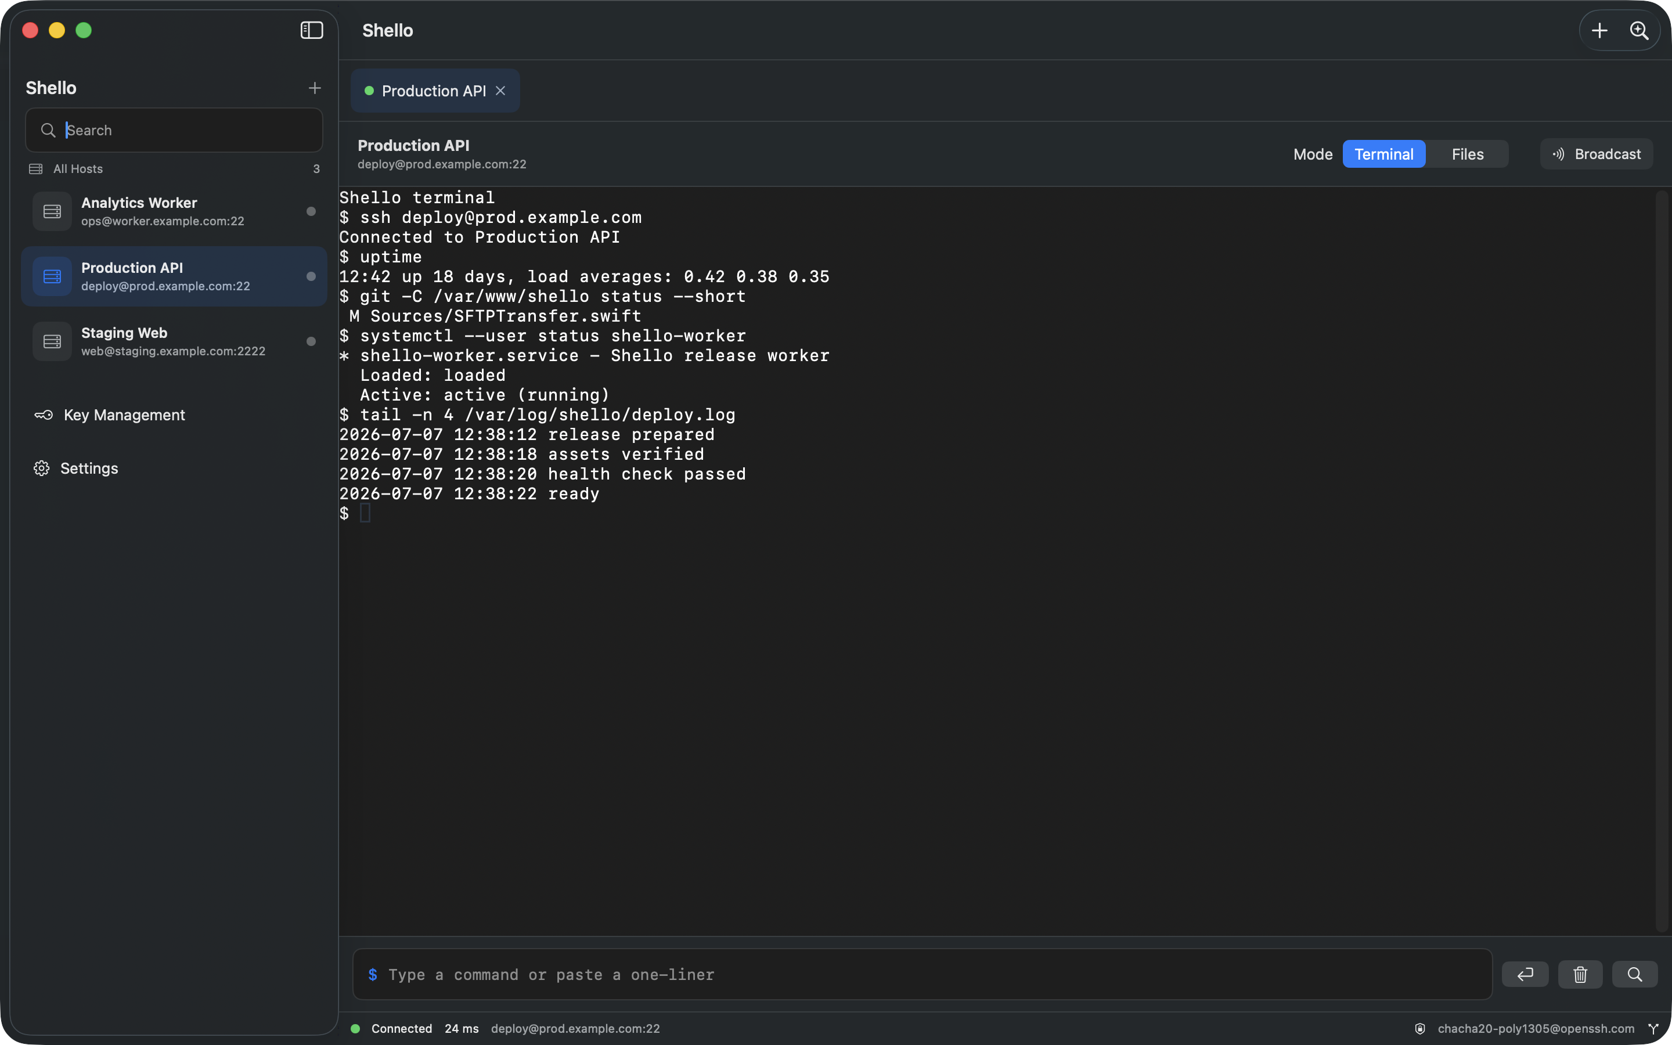Open terminal search with bottom magnifier
Screen dimensions: 1672x1045
1635,975
